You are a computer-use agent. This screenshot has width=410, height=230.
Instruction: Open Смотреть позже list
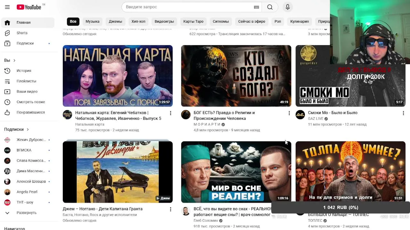[x=28, y=102]
